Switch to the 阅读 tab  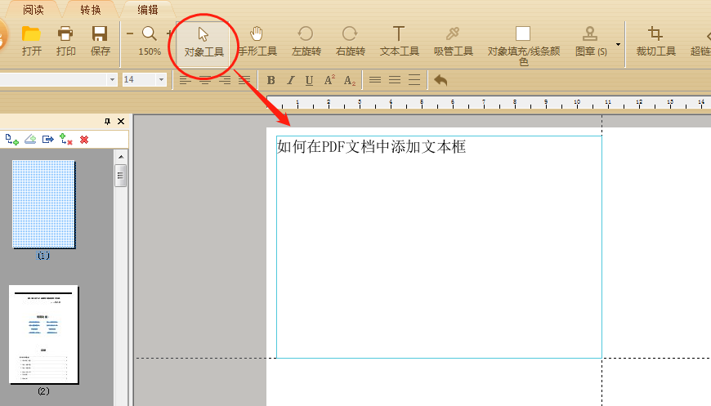point(34,10)
